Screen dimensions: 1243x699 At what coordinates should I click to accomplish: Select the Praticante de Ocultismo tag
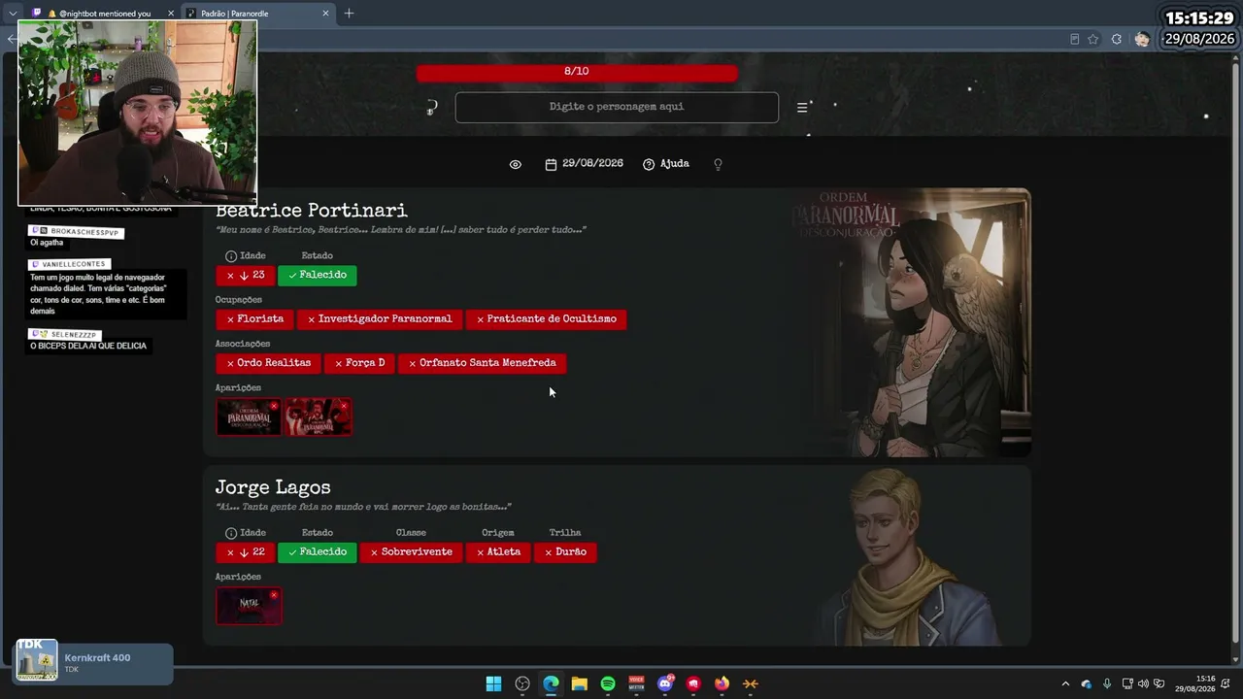[x=546, y=319]
